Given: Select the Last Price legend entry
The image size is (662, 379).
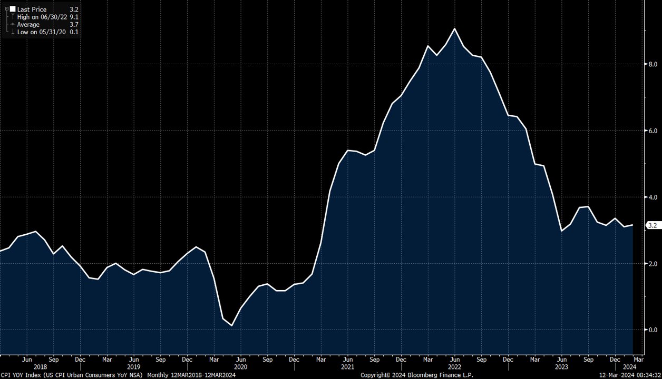Looking at the screenshot, I should (32, 9).
